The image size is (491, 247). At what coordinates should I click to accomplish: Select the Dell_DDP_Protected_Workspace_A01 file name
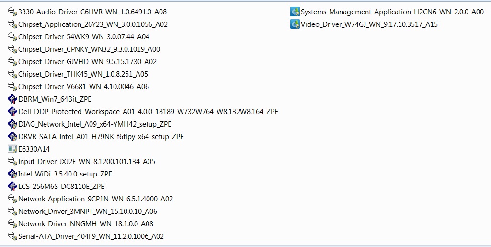click(148, 112)
